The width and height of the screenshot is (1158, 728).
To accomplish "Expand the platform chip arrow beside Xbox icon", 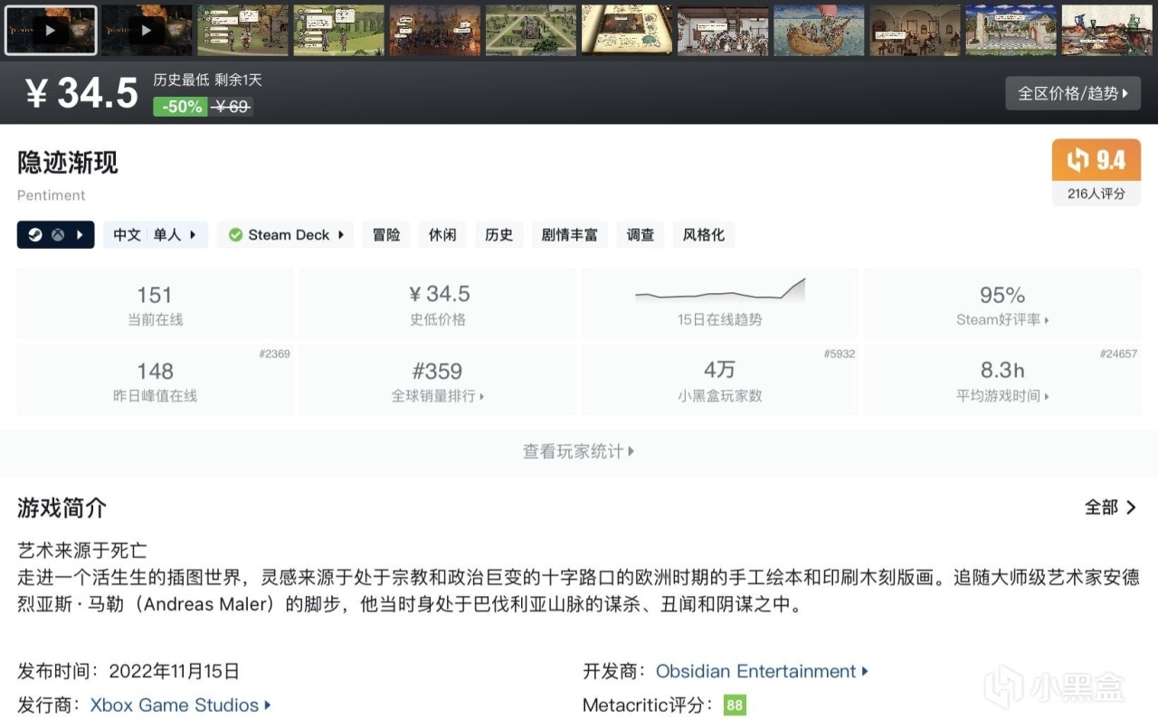I will coord(80,235).
